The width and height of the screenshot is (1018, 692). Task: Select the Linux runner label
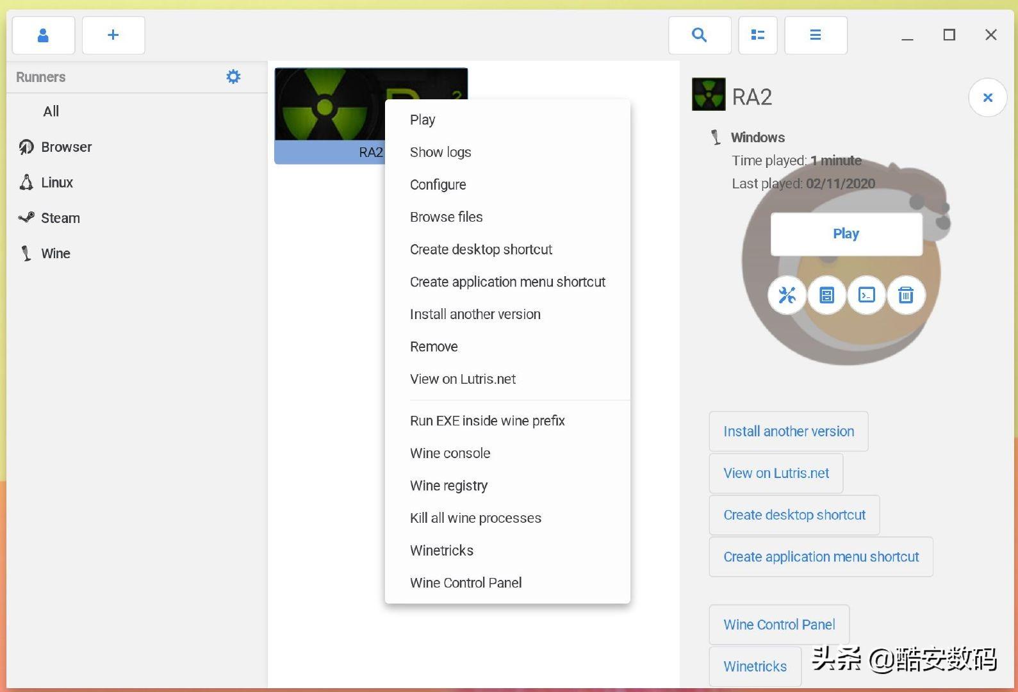point(57,183)
